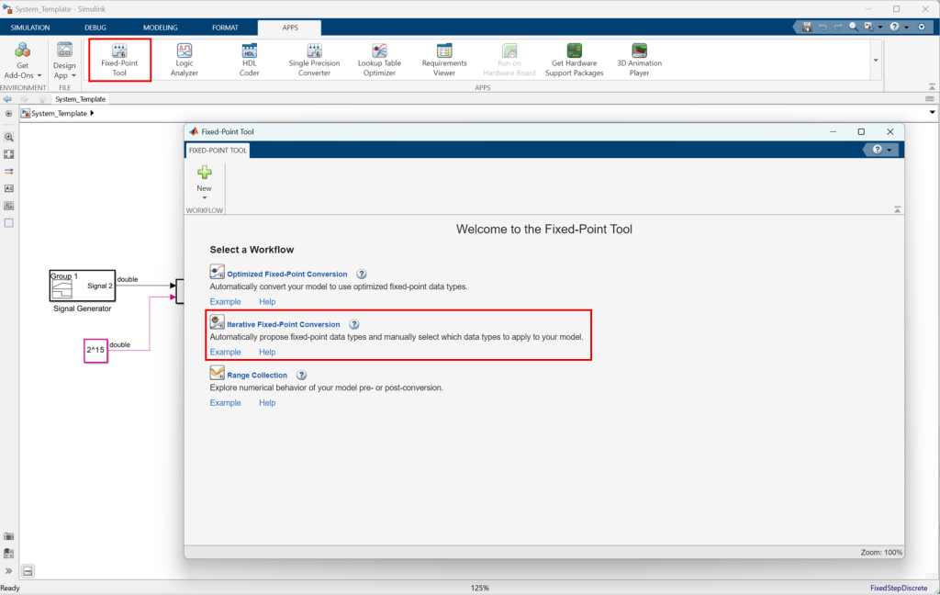The image size is (940, 595).
Task: Collapse the Simulink ribbon toolstrip
Action: 932,87
